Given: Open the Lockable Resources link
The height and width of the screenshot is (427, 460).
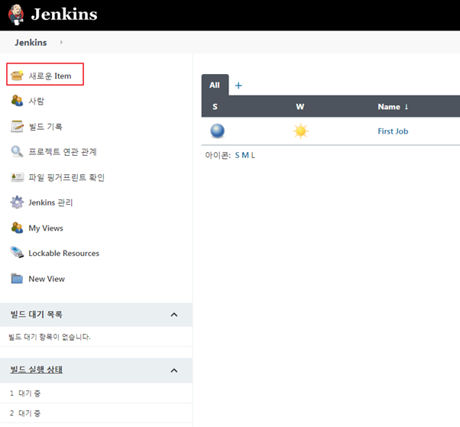Looking at the screenshot, I should 64,254.
